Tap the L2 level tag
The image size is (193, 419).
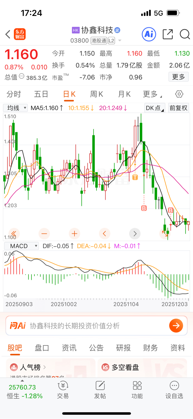click(x=111, y=41)
